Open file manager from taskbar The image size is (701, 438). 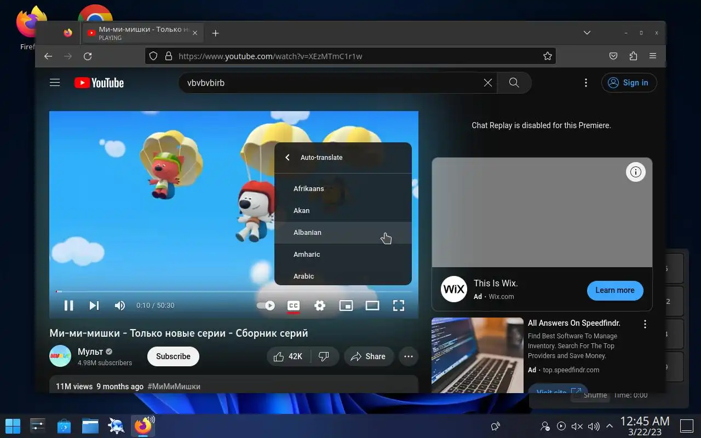[x=90, y=425]
